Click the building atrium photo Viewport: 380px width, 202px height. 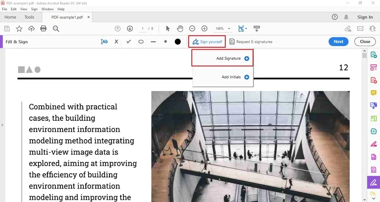[x=250, y=146]
